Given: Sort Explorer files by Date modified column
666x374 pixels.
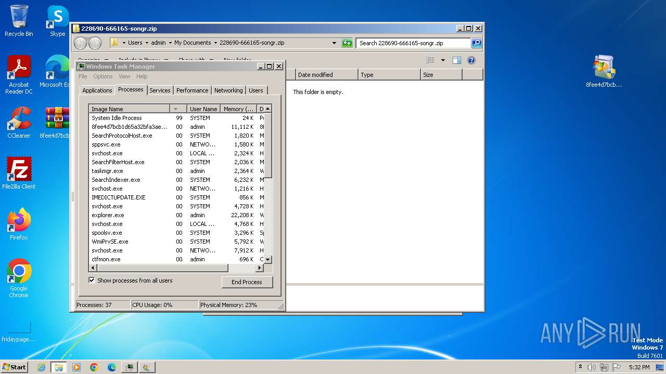Looking at the screenshot, I should tap(327, 75).
